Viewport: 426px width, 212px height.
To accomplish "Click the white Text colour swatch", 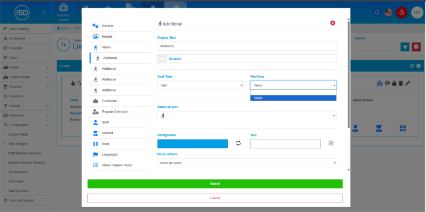I will pyautogui.click(x=285, y=144).
